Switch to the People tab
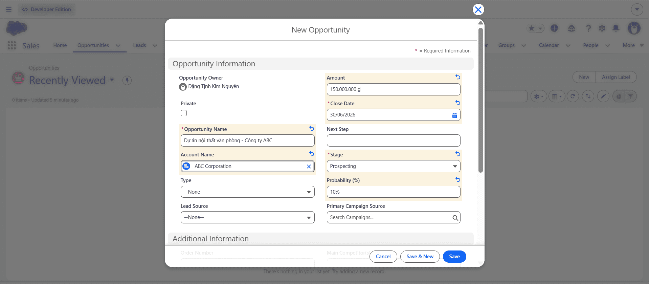Screen dimensions: 649x284 590,45
